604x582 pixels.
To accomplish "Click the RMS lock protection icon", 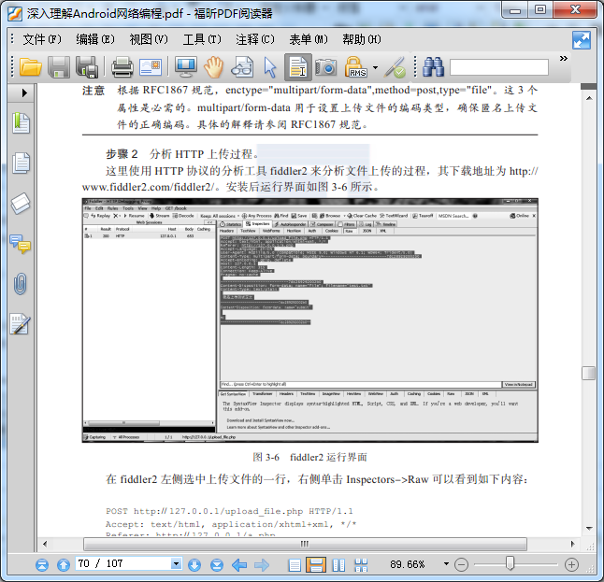I will (x=355, y=67).
